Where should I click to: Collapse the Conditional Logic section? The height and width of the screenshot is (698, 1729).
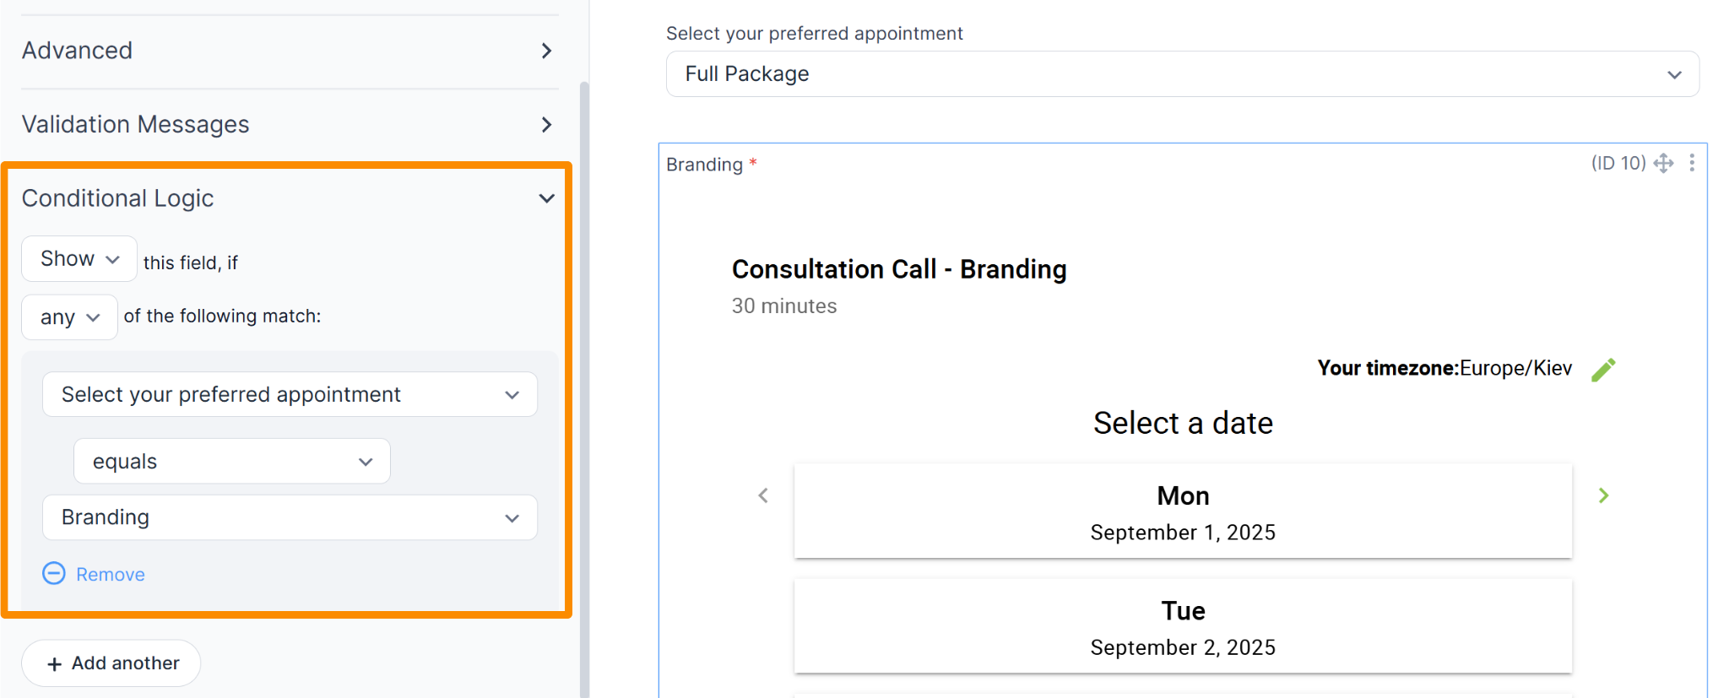pos(546,197)
